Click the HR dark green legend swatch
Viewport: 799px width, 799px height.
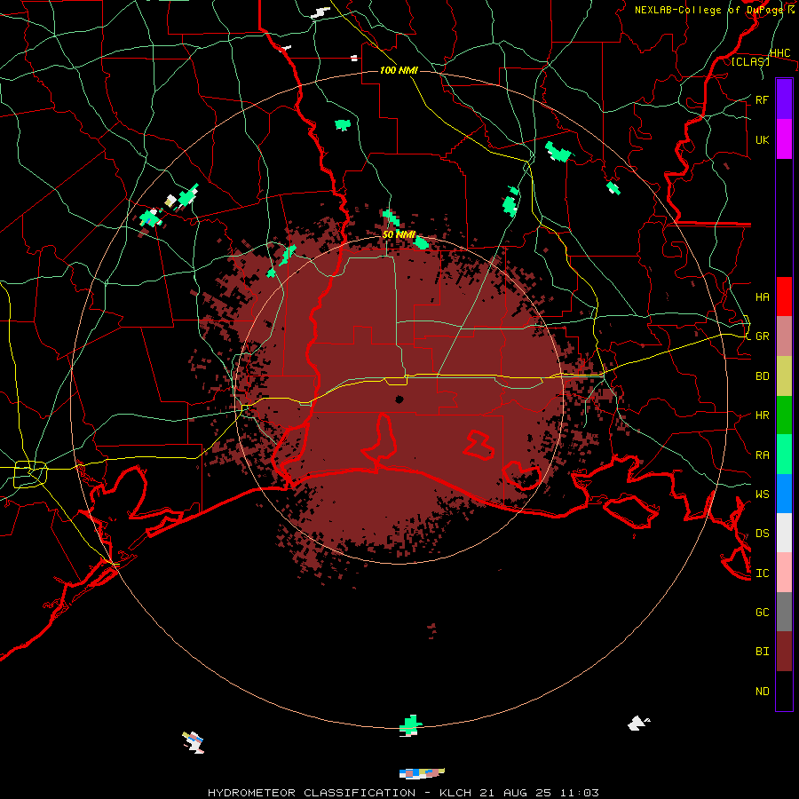[784, 415]
